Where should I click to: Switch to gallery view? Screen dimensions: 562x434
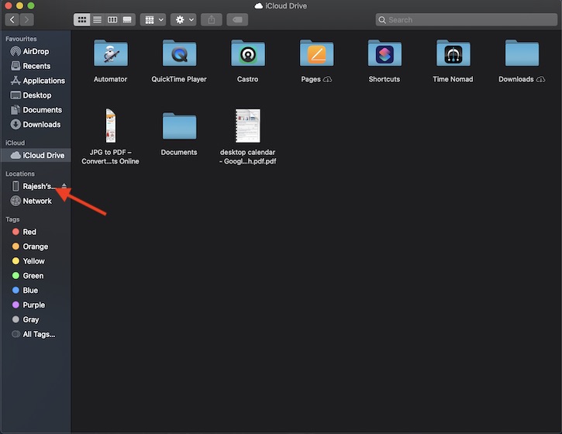coord(127,19)
